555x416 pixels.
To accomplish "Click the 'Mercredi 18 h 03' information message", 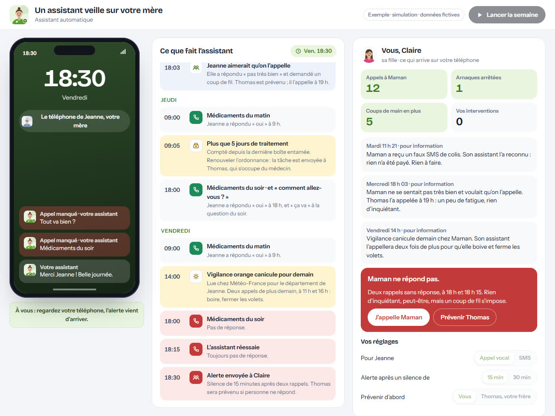I will click(x=449, y=197).
